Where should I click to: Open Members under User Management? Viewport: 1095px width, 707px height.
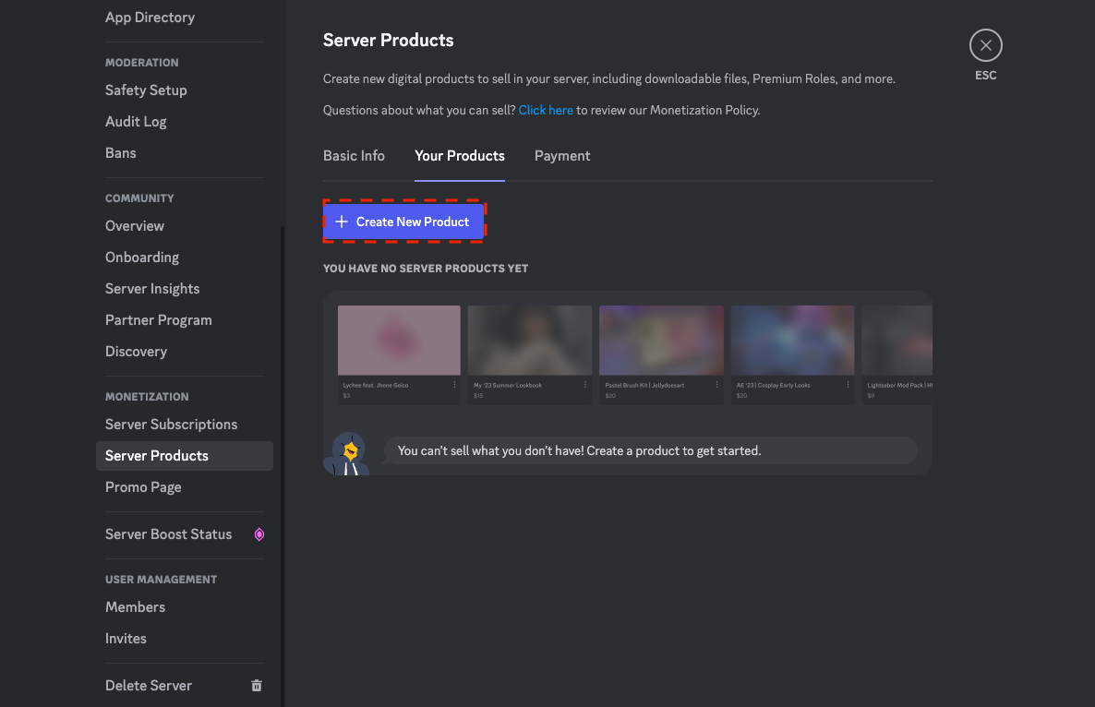135,606
